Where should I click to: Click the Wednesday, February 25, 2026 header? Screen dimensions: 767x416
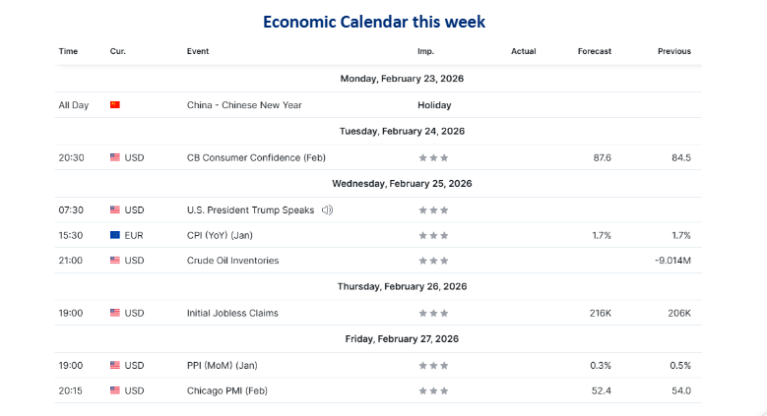pos(402,184)
